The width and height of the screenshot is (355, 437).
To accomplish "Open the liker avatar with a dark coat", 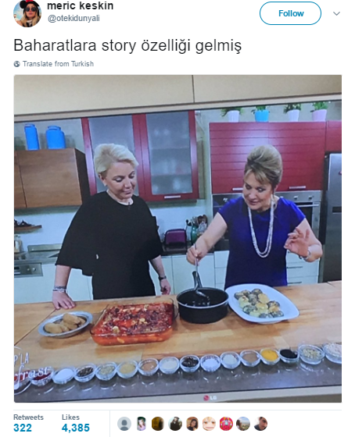I will click(x=175, y=424).
